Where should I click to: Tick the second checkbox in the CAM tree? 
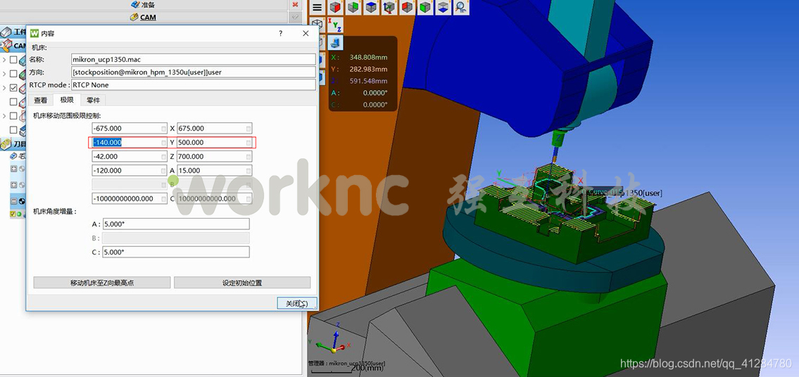point(13,73)
